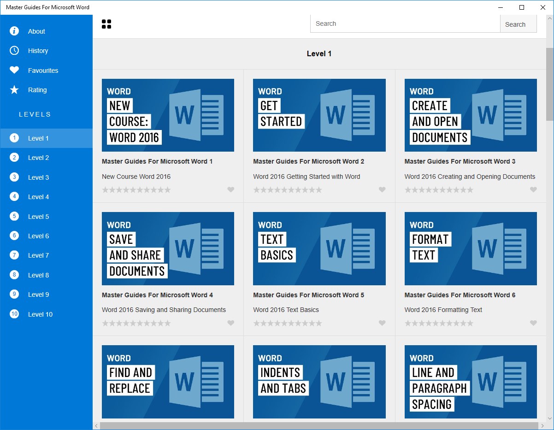Screen dimensions: 554x430
Task: Click text New Course Word 2016
Action: (x=136, y=177)
